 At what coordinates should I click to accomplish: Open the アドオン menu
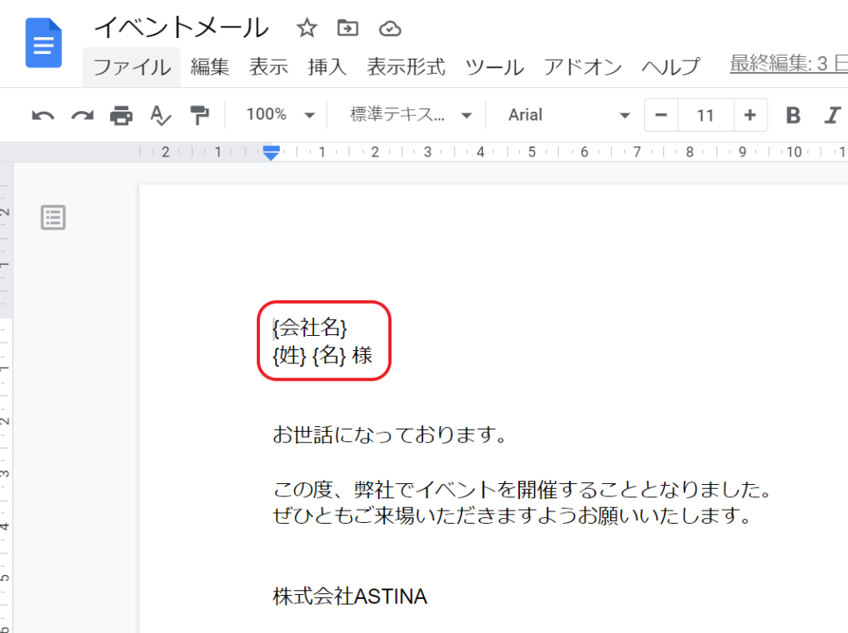(582, 67)
